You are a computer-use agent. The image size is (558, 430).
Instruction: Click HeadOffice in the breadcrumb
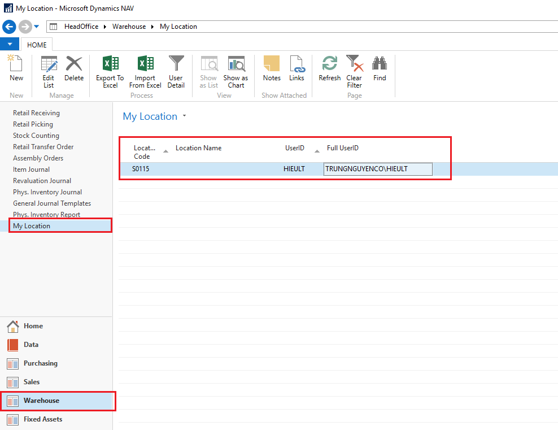click(81, 27)
